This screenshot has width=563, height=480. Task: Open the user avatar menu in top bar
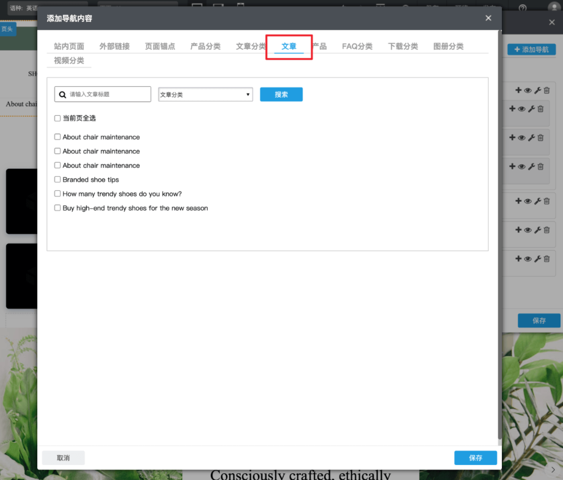554,7
